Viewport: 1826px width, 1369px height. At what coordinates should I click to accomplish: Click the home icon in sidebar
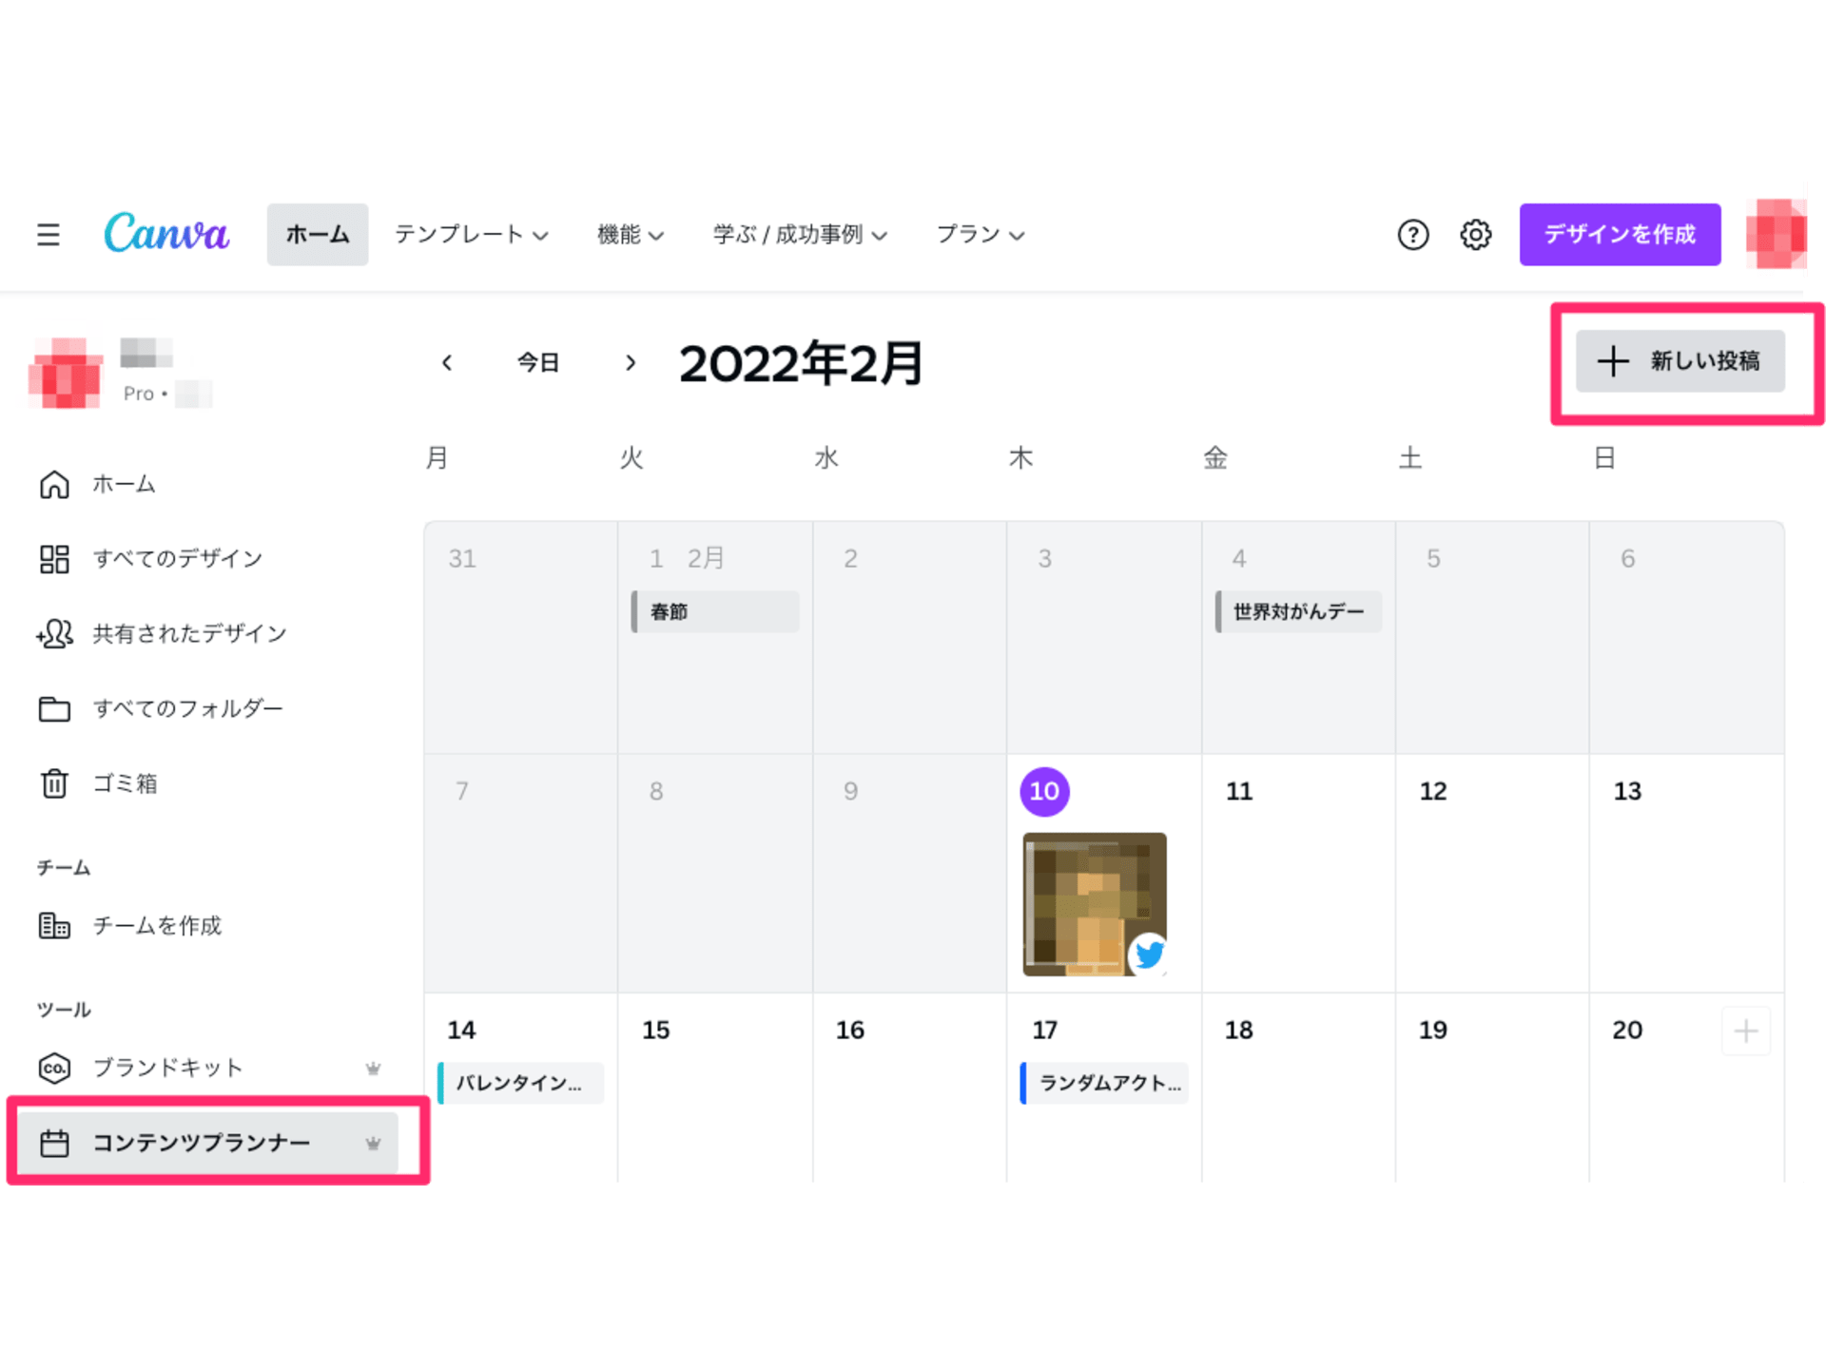54,484
